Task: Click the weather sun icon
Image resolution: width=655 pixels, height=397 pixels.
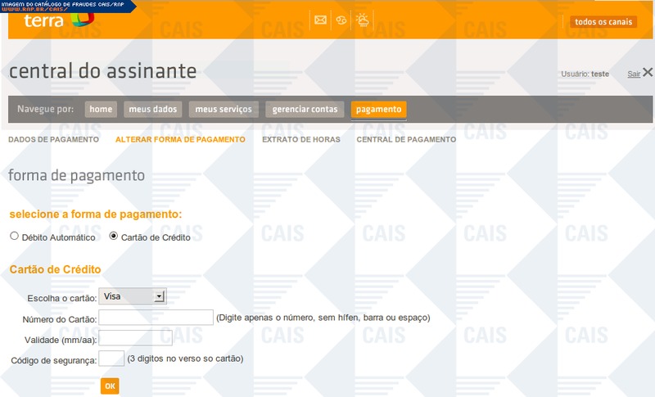Action: [362, 20]
